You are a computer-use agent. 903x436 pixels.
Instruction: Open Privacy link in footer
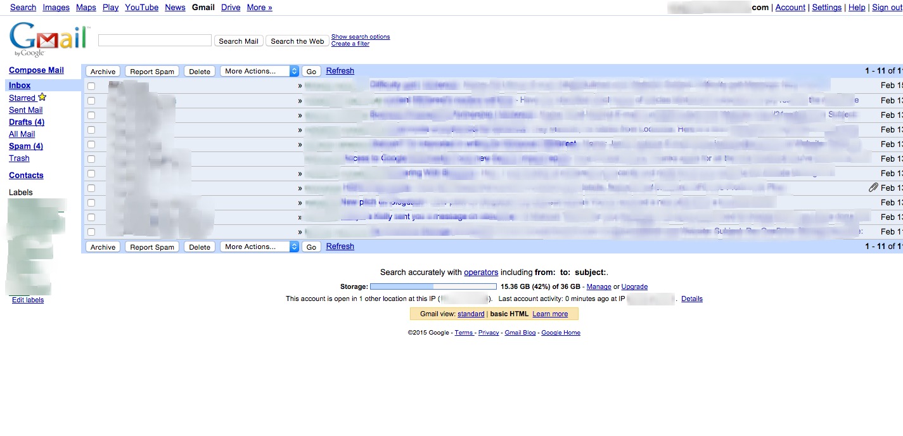489,333
